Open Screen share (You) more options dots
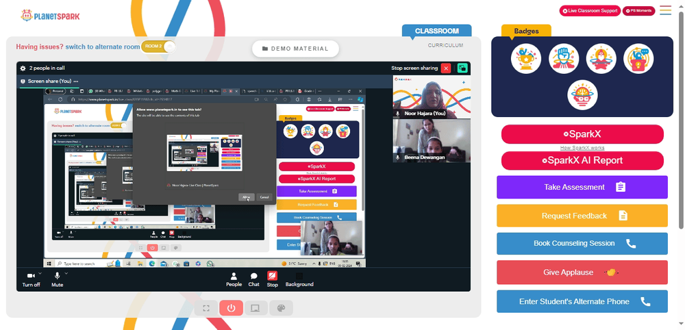Screen dimensions: 685x330 pos(76,81)
